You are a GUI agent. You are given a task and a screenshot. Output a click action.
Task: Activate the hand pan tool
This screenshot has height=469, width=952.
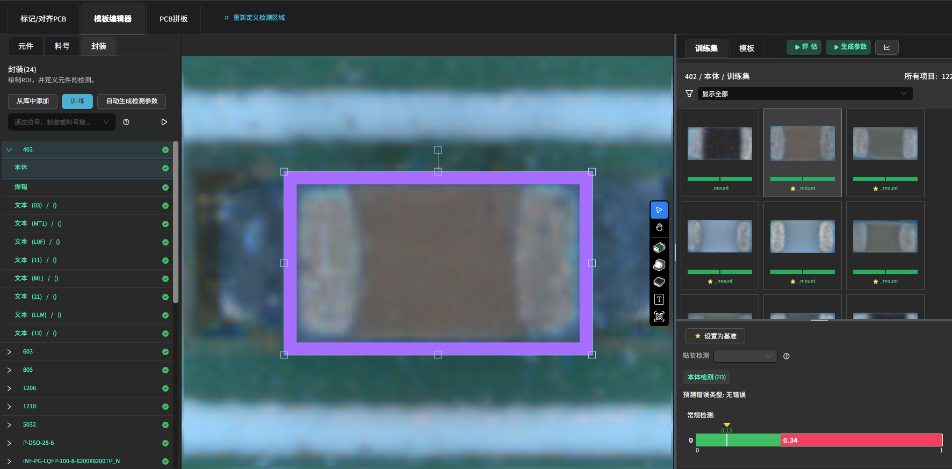659,228
